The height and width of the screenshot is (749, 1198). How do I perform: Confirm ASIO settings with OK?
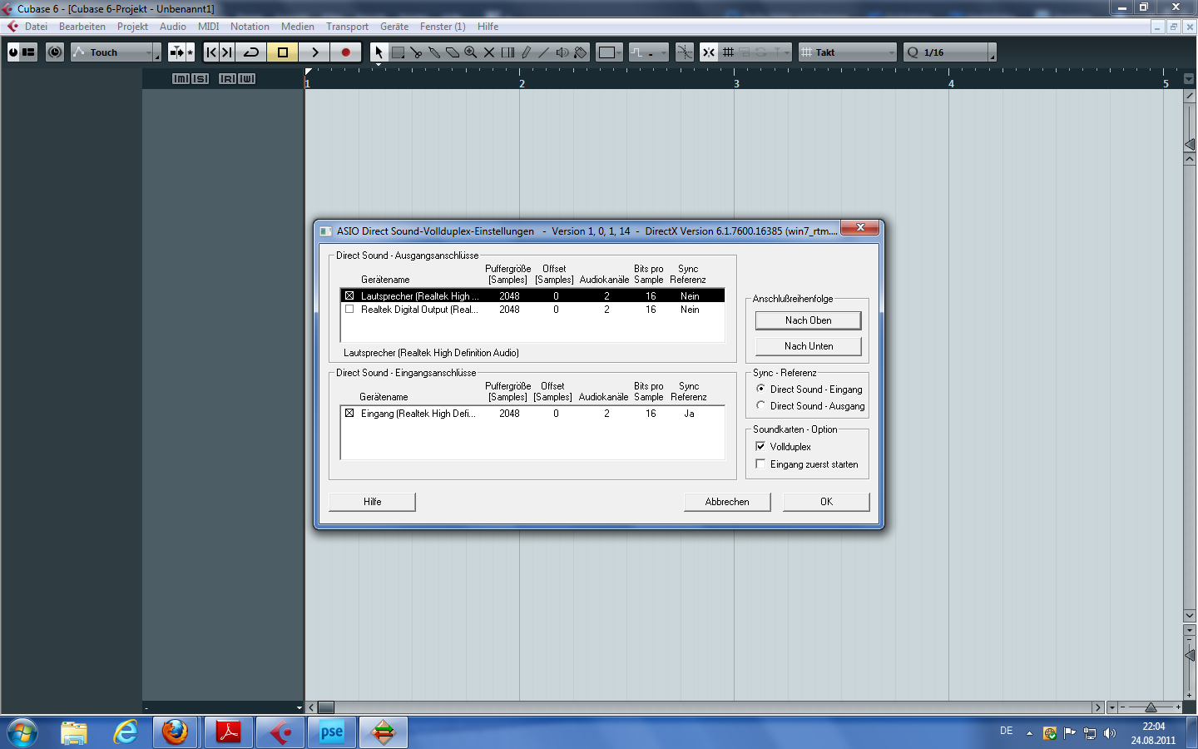(x=826, y=502)
